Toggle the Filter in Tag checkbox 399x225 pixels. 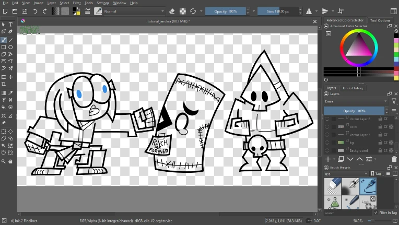click(x=376, y=212)
